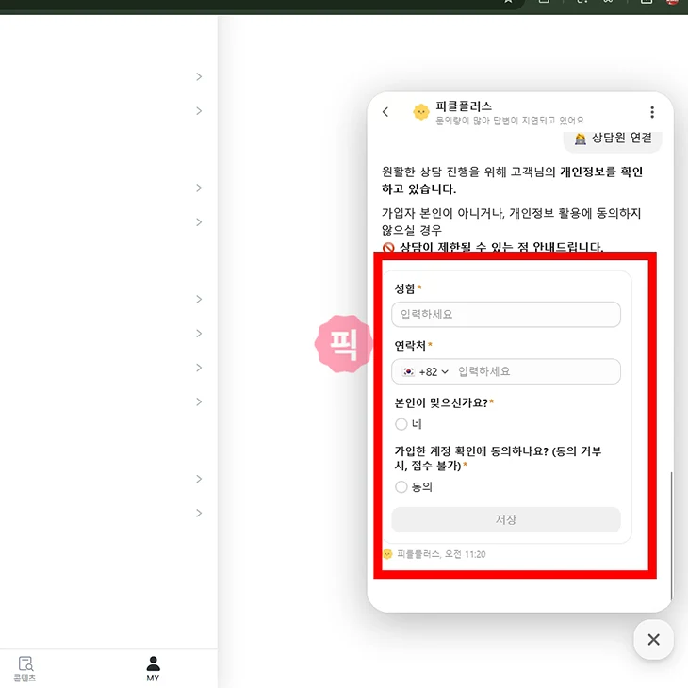Open the 콘텐츠 tab in bottom navigation

coord(25,668)
